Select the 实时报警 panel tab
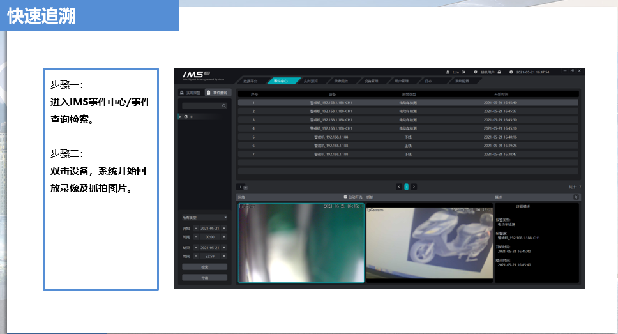Screen dimensions: 618x334 [190, 93]
